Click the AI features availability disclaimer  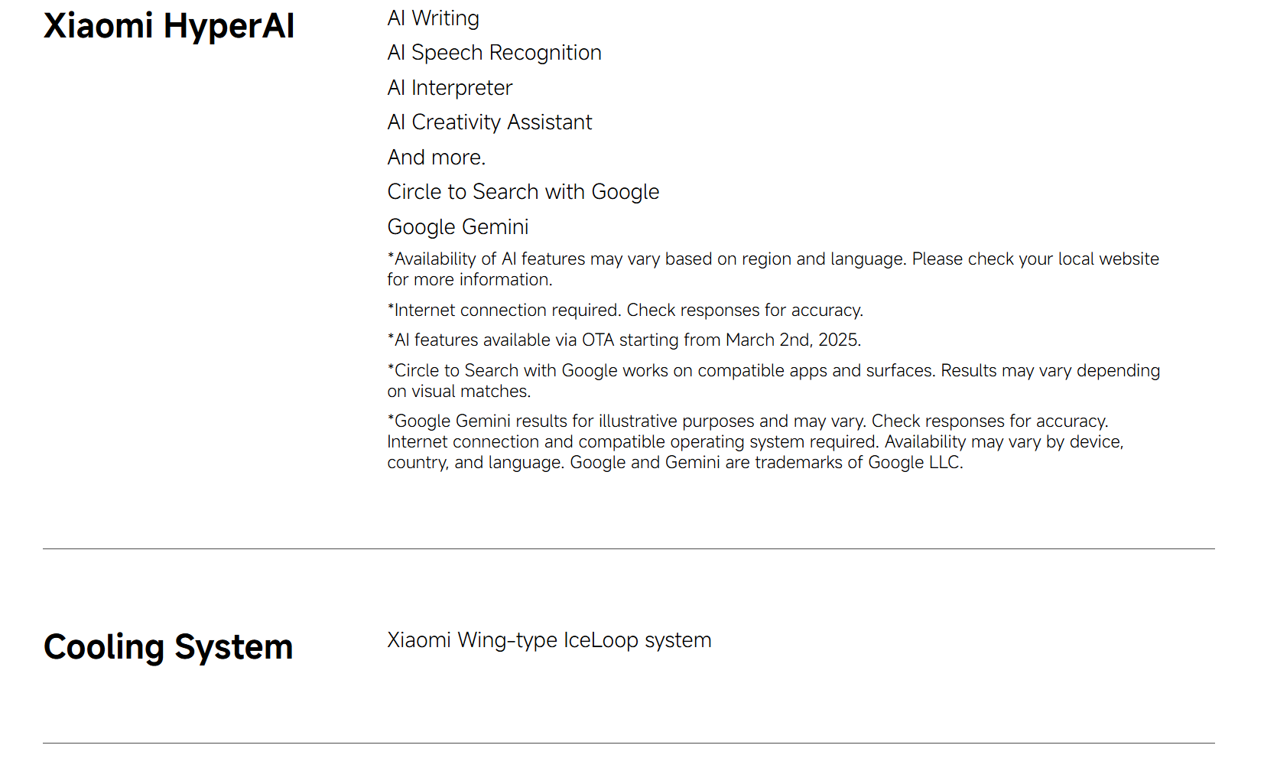click(x=773, y=269)
